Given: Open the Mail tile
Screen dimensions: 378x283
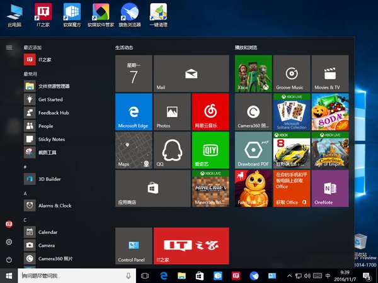Looking at the screenshot, I should tap(191, 74).
